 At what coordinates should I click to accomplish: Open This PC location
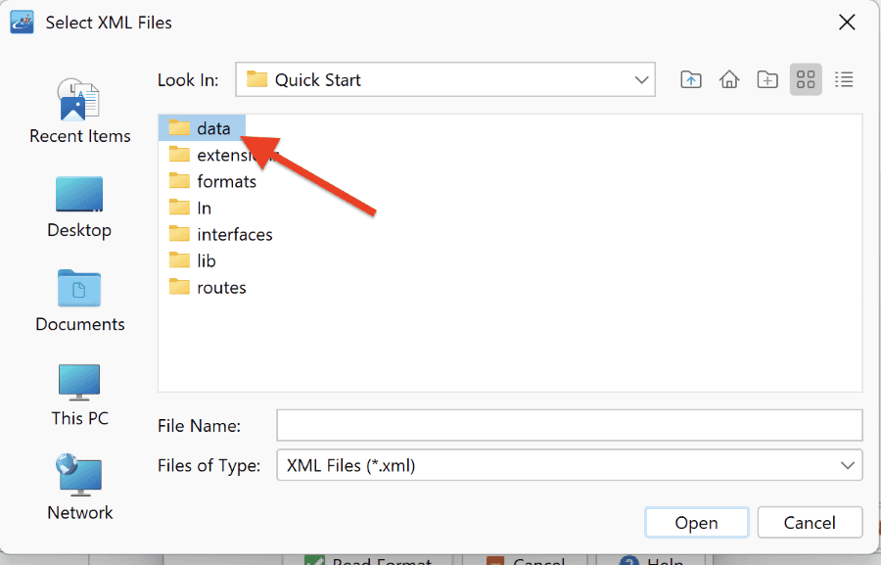pyautogui.click(x=80, y=396)
